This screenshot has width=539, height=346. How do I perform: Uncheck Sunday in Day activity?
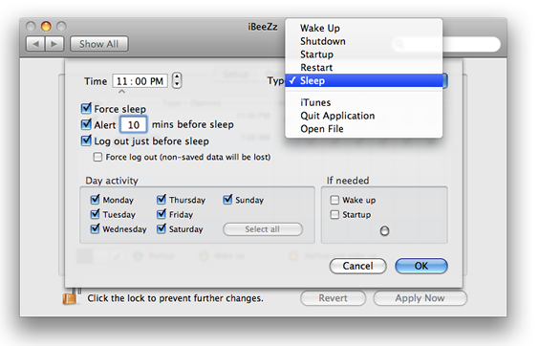(227, 200)
